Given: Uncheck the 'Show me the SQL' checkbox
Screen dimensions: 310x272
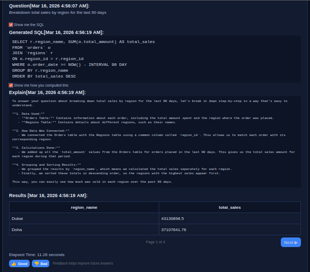Looking at the screenshot, I should [x=11, y=25].
